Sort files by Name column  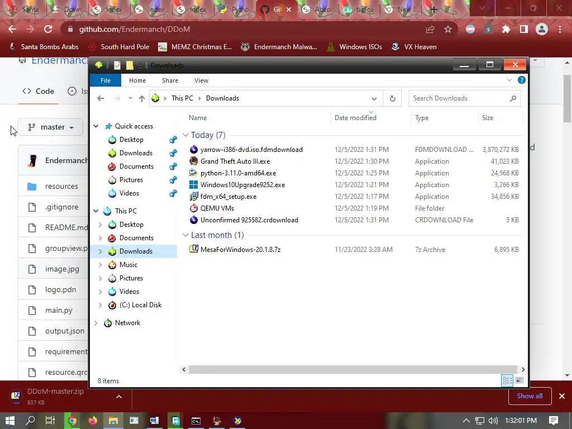(x=198, y=118)
